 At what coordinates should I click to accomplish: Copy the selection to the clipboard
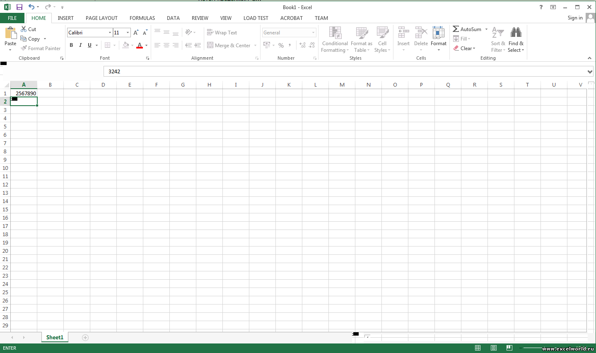(x=30, y=39)
